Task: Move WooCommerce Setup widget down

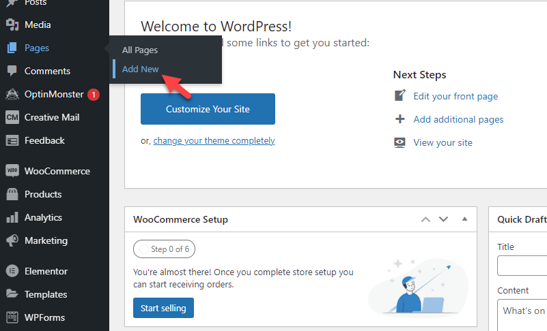Action: pos(443,219)
